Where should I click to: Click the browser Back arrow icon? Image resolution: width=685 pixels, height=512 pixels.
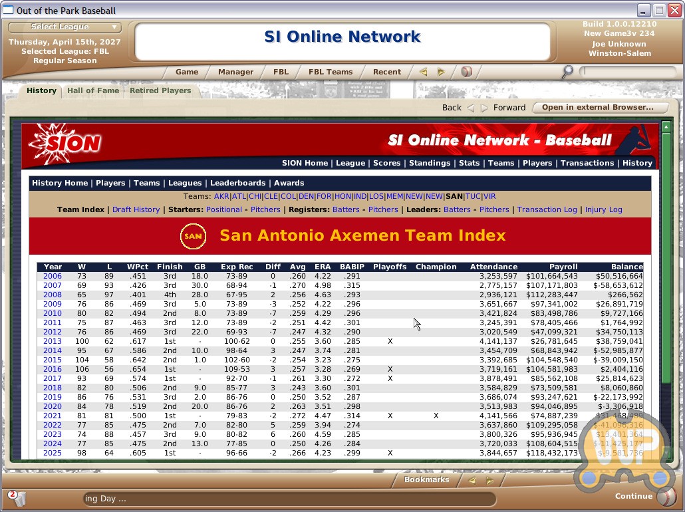tap(471, 108)
